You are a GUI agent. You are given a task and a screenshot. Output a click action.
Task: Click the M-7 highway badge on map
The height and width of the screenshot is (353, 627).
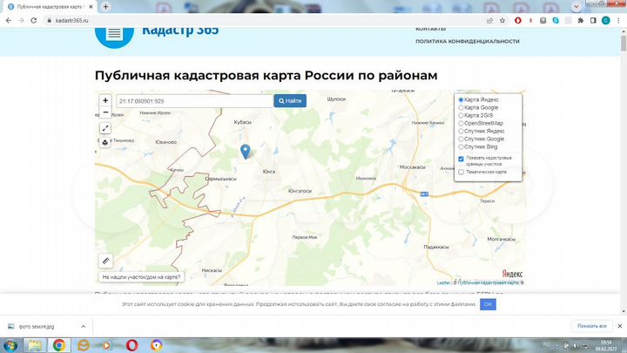tap(424, 194)
